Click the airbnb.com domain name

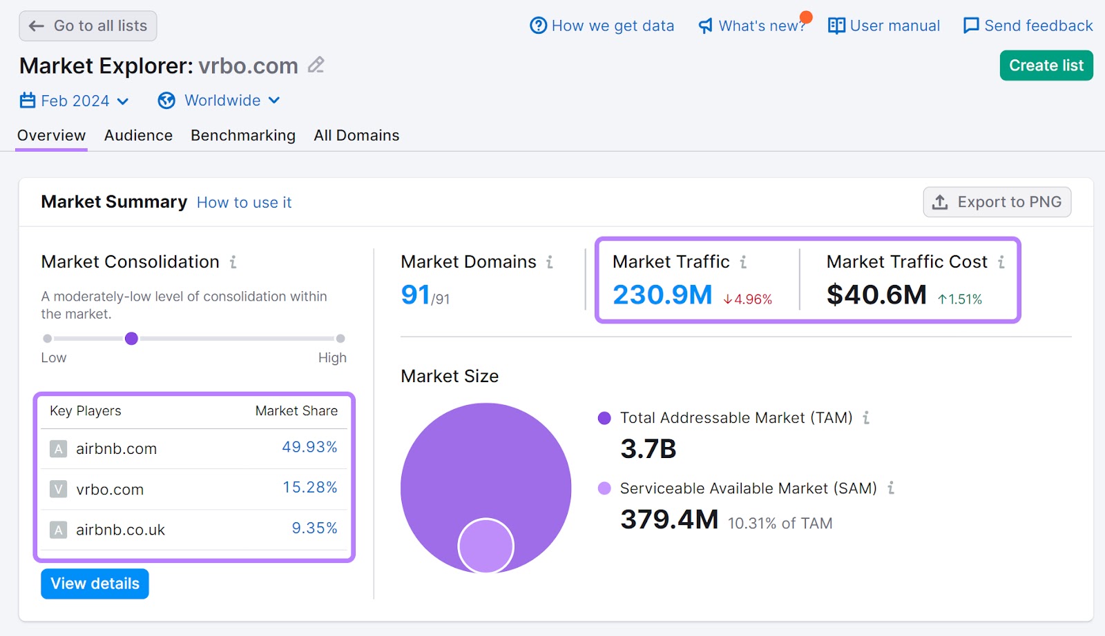117,449
